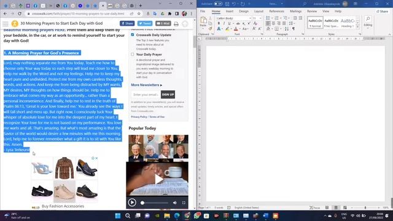Toggle superscript in Word ribbon
Image resolution: width=393 pixels, height=221 pixels.
pyautogui.click(x=249, y=23)
